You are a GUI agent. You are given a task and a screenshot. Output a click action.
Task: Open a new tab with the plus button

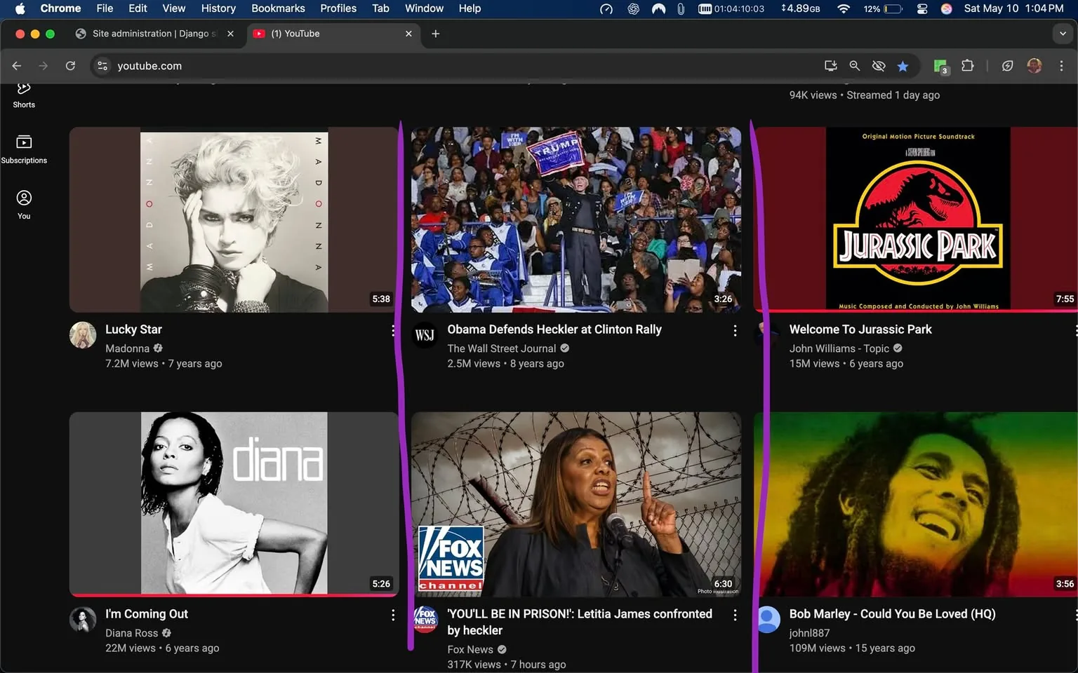[x=436, y=34]
